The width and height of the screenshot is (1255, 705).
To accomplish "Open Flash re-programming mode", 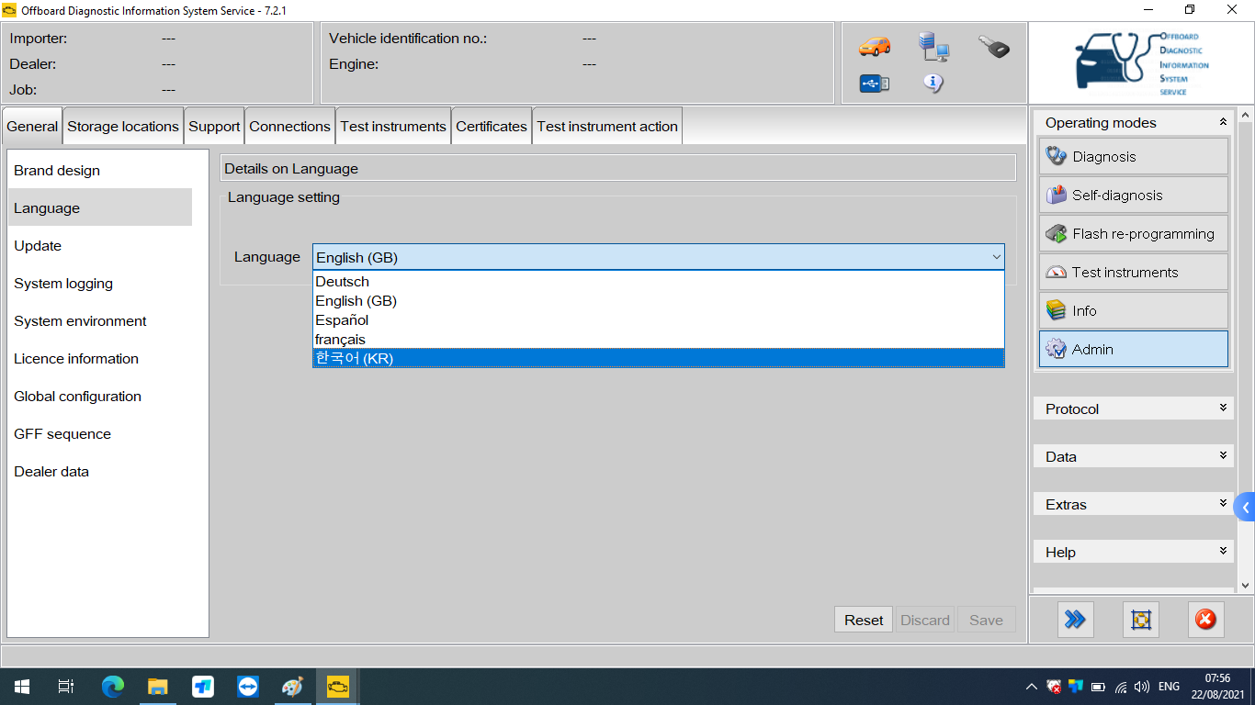I will 1133,234.
